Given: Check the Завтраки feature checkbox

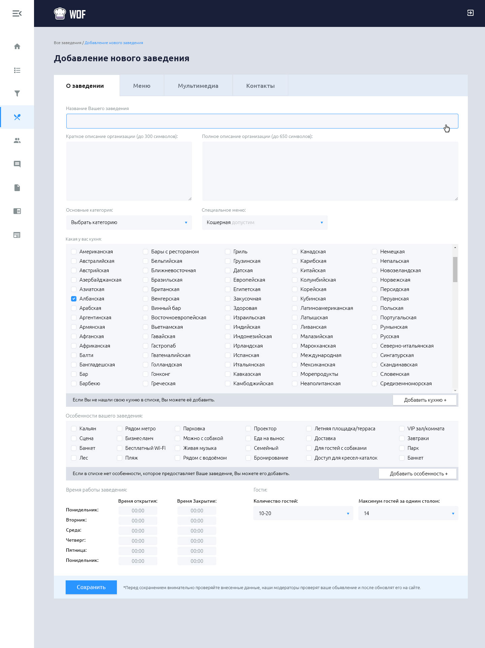Looking at the screenshot, I should (x=402, y=438).
